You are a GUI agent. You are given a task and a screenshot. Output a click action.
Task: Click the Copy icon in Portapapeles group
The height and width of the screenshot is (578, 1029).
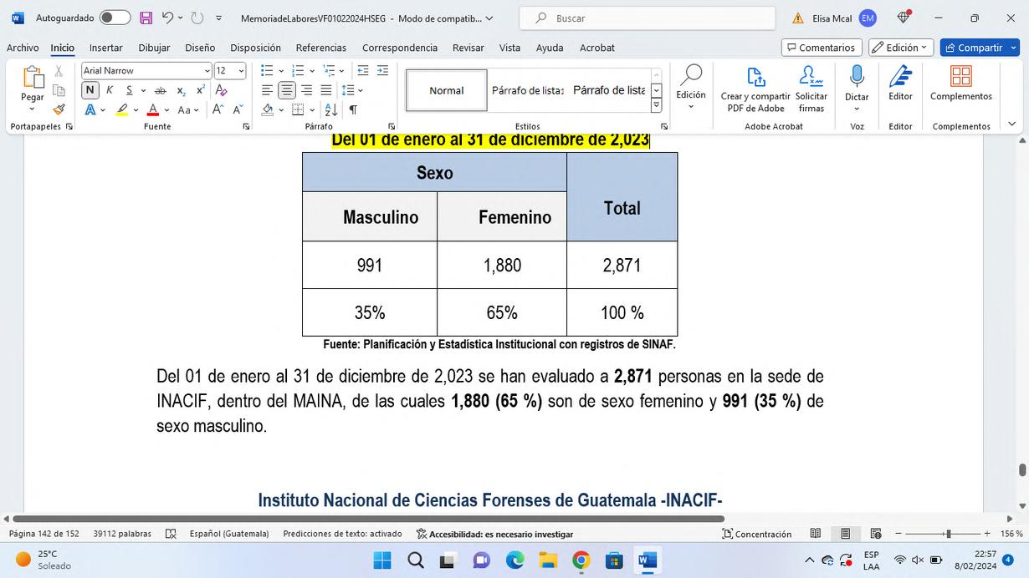[59, 90]
